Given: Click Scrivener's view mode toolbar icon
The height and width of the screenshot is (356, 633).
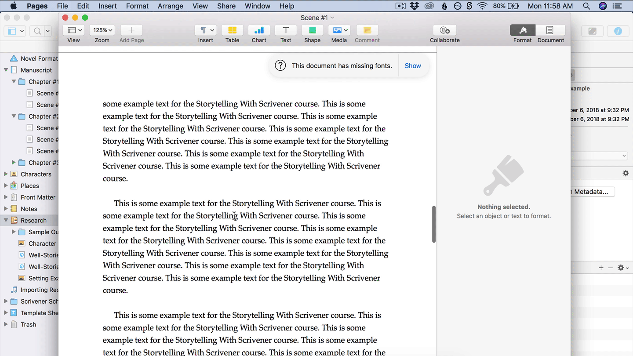Looking at the screenshot, I should [x=15, y=31].
